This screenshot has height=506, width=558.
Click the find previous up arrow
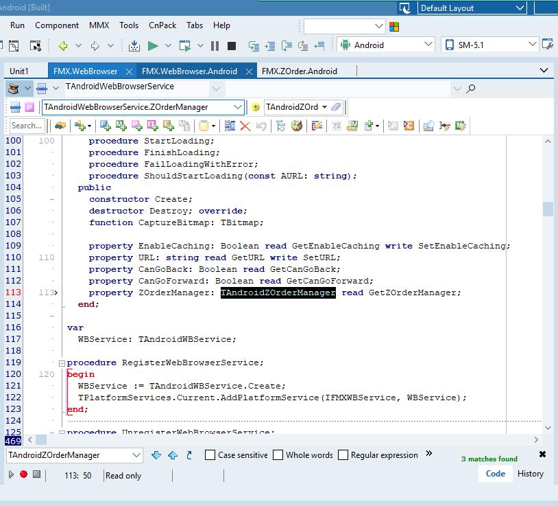173,455
